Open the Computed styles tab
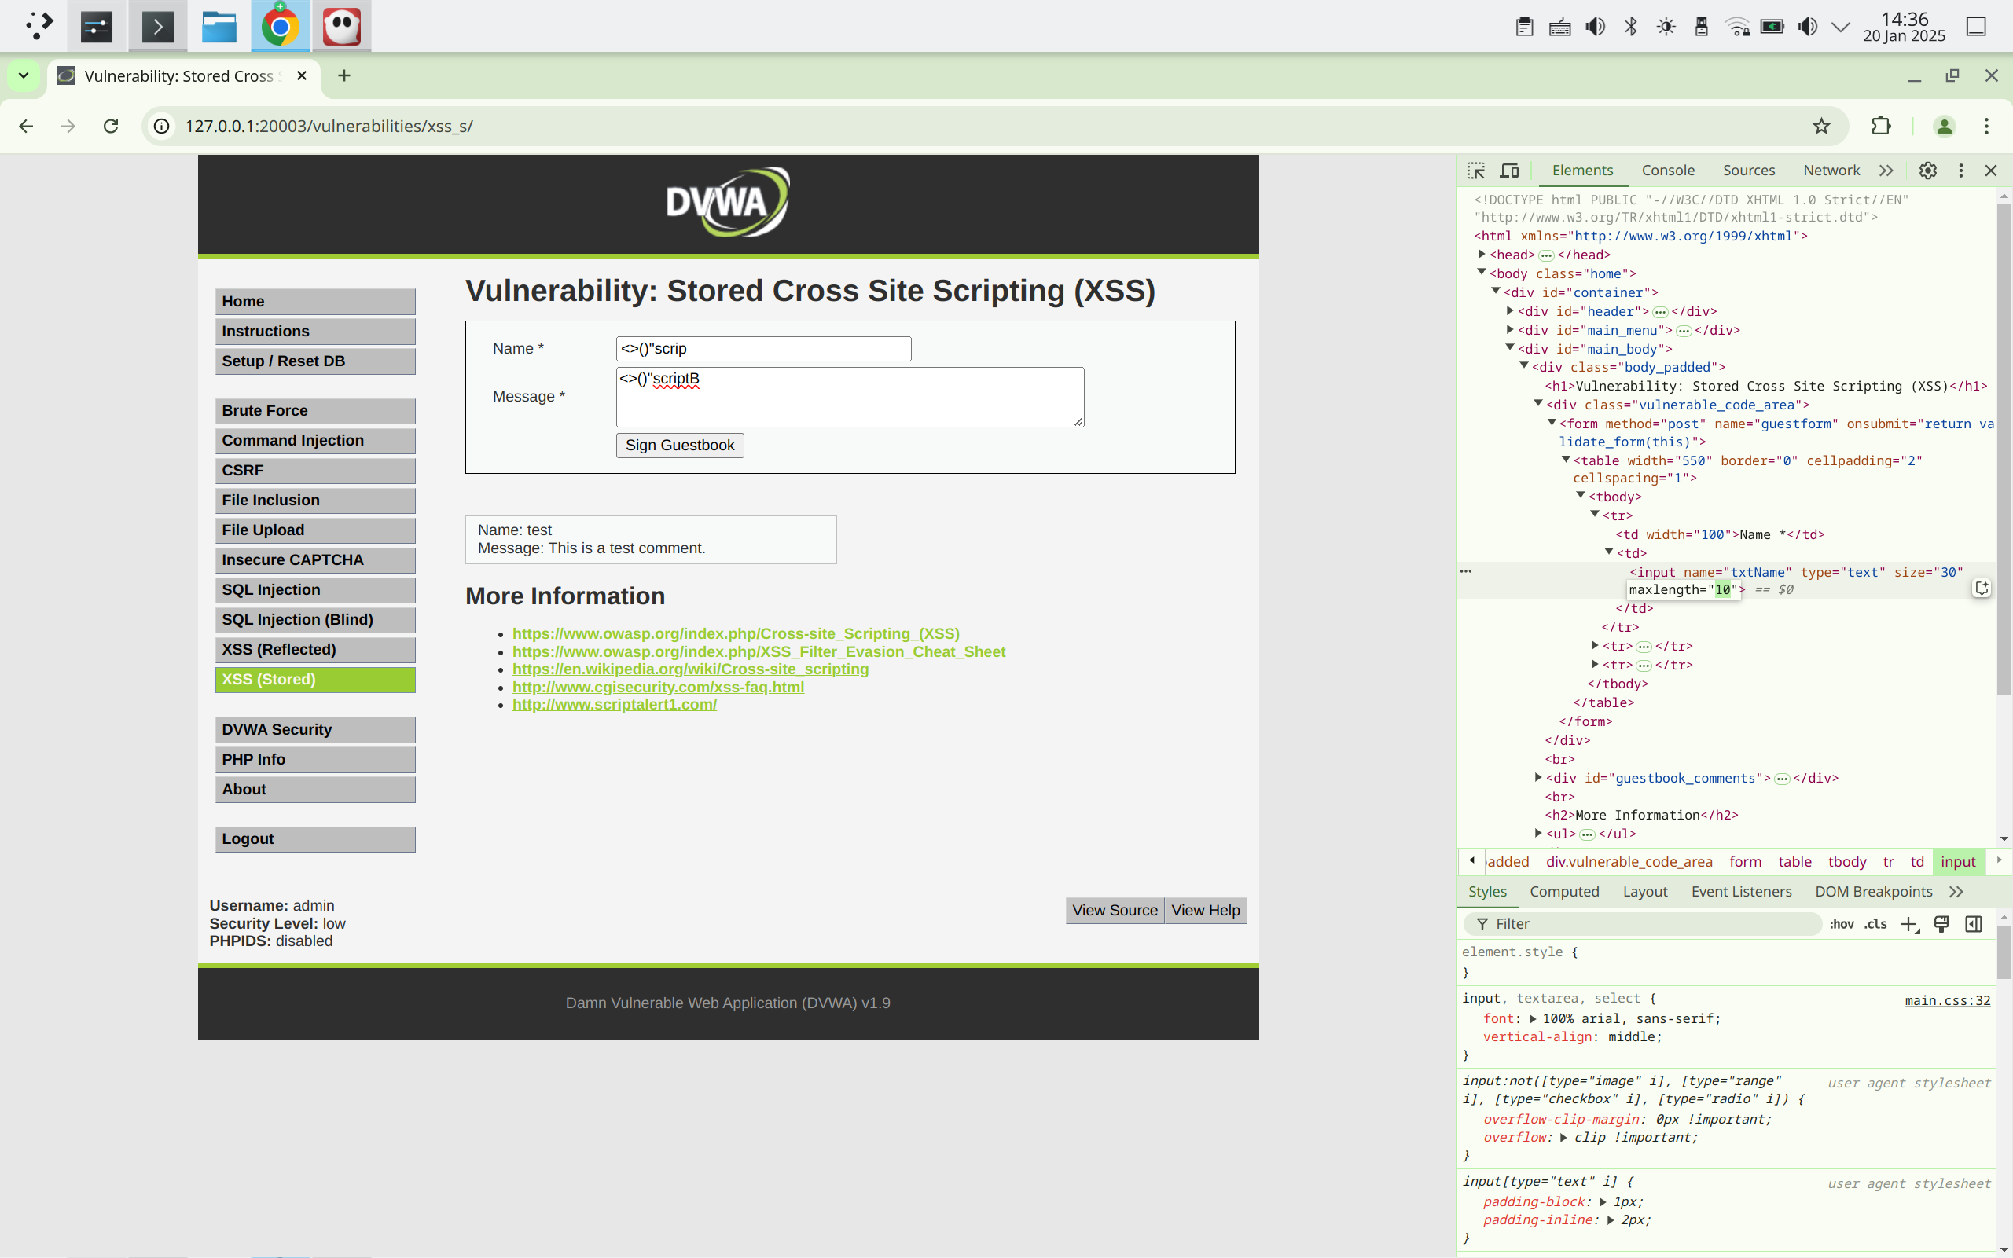Image resolution: width=2013 pixels, height=1258 pixels. click(1563, 892)
